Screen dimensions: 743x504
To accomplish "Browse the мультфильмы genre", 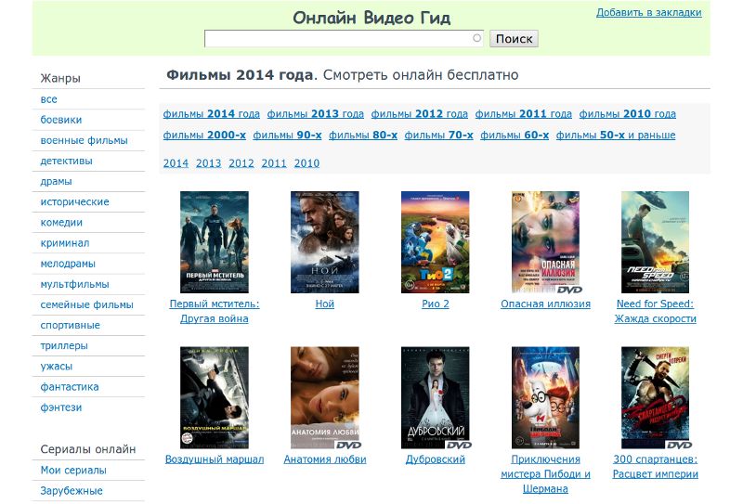I will pos(75,284).
